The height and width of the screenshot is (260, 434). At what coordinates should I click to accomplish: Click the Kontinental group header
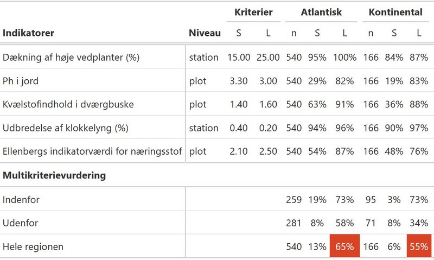click(x=395, y=12)
